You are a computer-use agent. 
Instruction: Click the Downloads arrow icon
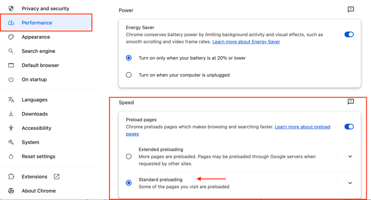point(11,114)
